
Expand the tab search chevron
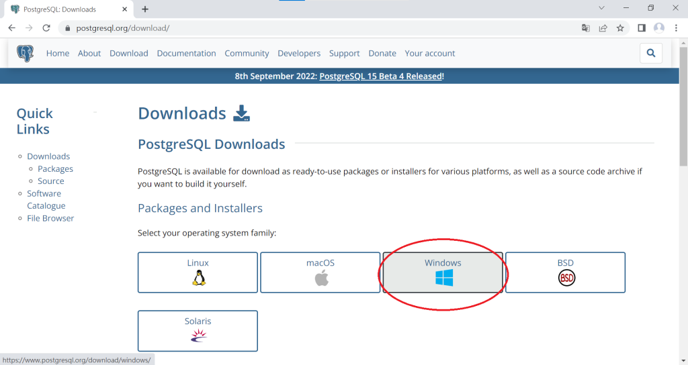601,8
